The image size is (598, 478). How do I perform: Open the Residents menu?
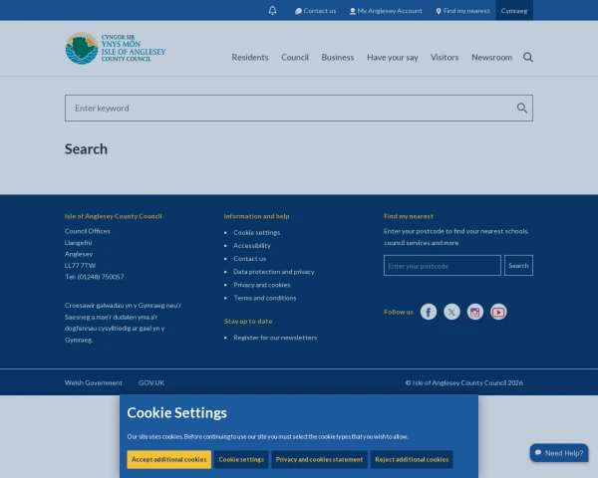(x=250, y=58)
